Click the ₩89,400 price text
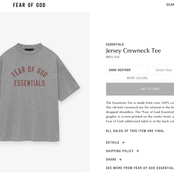The height and width of the screenshot is (174, 174). (113, 57)
